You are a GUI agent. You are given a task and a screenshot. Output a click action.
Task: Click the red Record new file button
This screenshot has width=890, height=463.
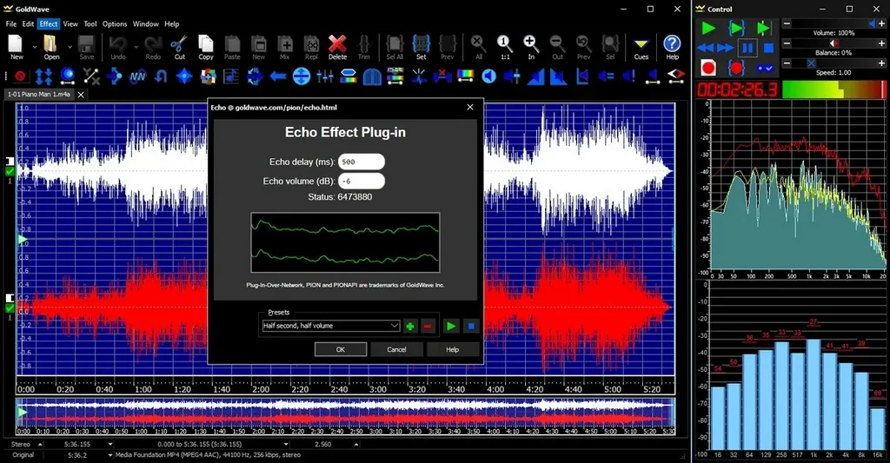click(x=707, y=68)
